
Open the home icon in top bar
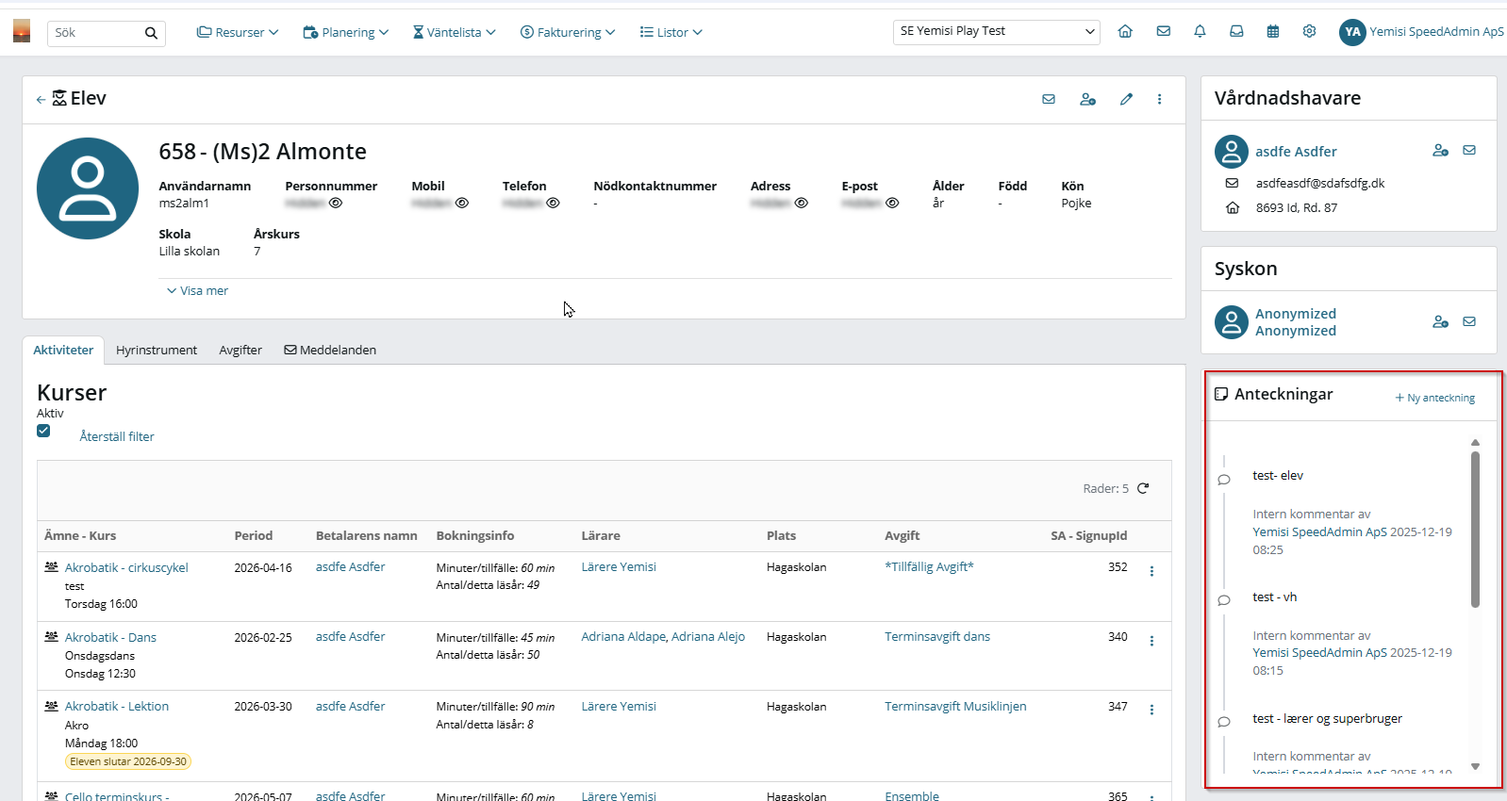pyautogui.click(x=1125, y=31)
